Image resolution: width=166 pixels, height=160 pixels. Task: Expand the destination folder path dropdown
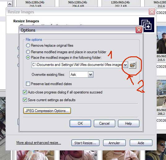click(x=125, y=65)
